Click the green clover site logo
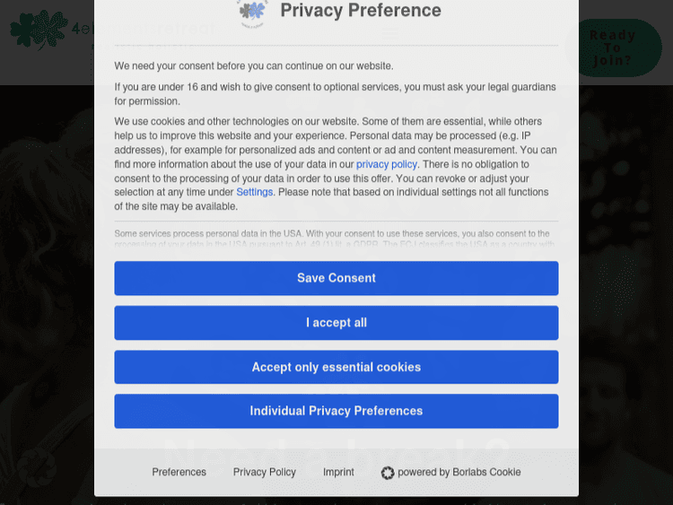This screenshot has width=673, height=505. tap(39, 30)
